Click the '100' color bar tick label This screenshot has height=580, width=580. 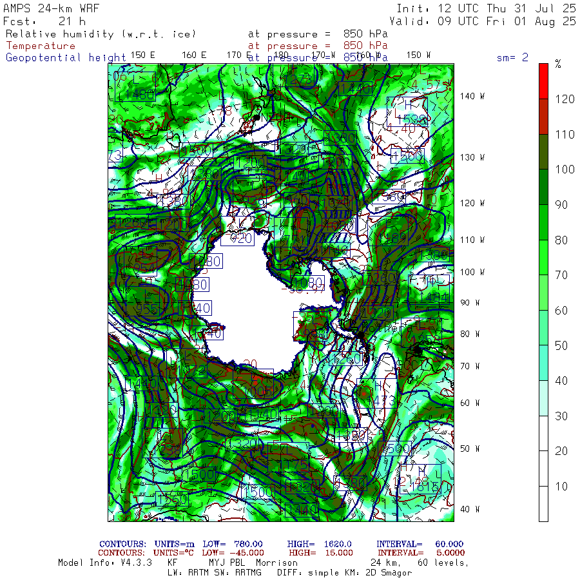pyautogui.click(x=565, y=169)
